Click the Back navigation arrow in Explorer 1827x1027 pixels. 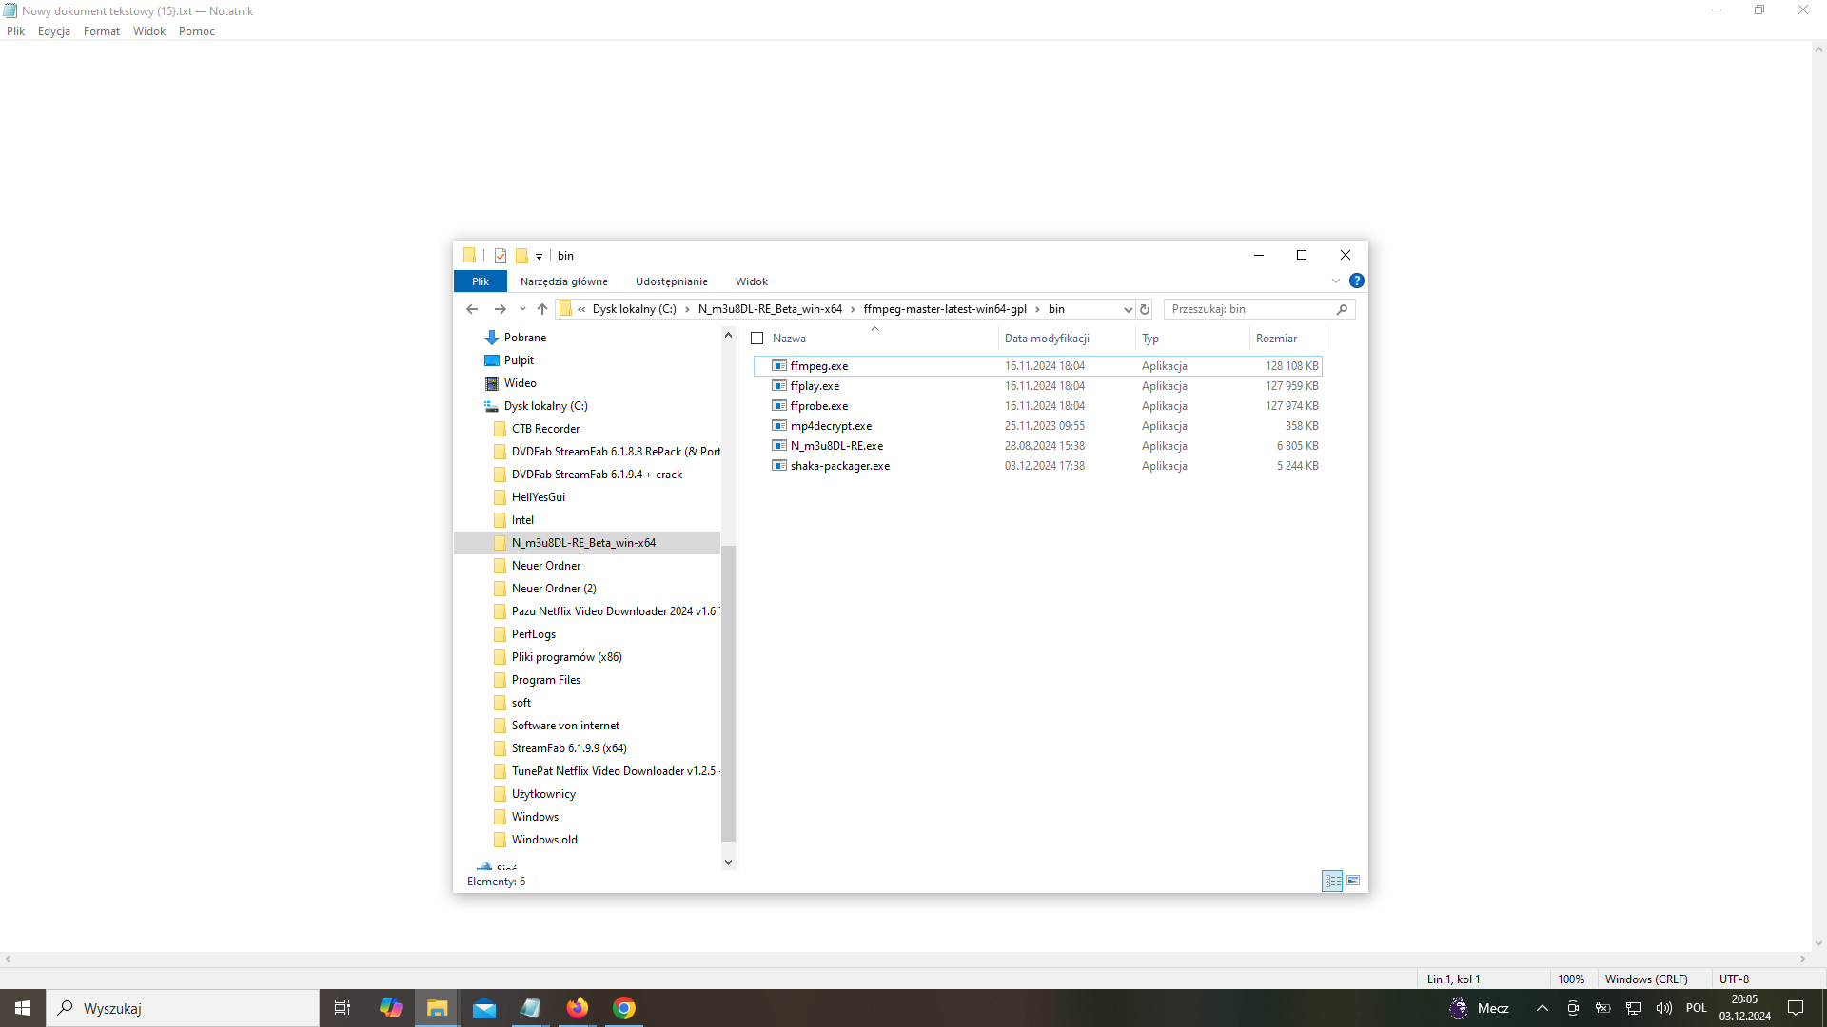pos(472,309)
